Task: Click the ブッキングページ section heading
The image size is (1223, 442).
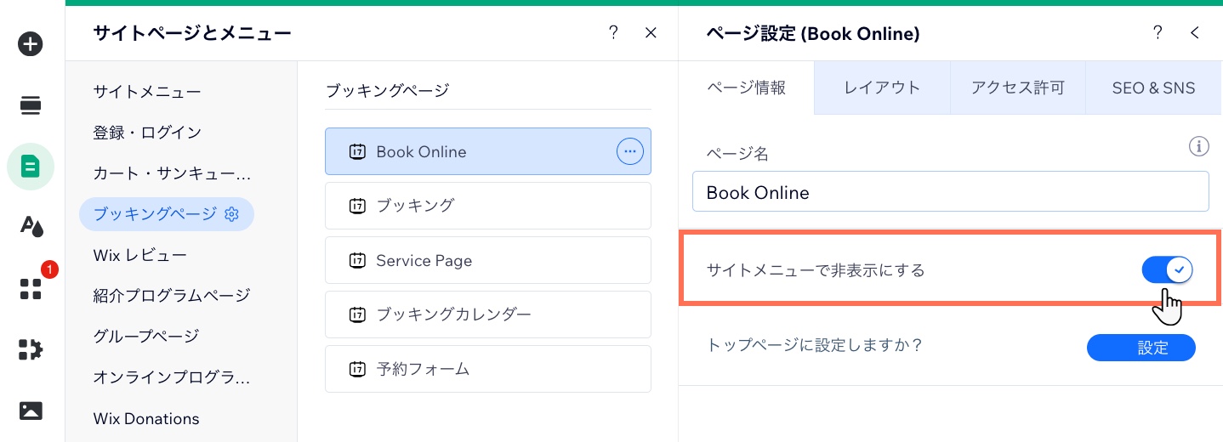Action: coord(387,89)
